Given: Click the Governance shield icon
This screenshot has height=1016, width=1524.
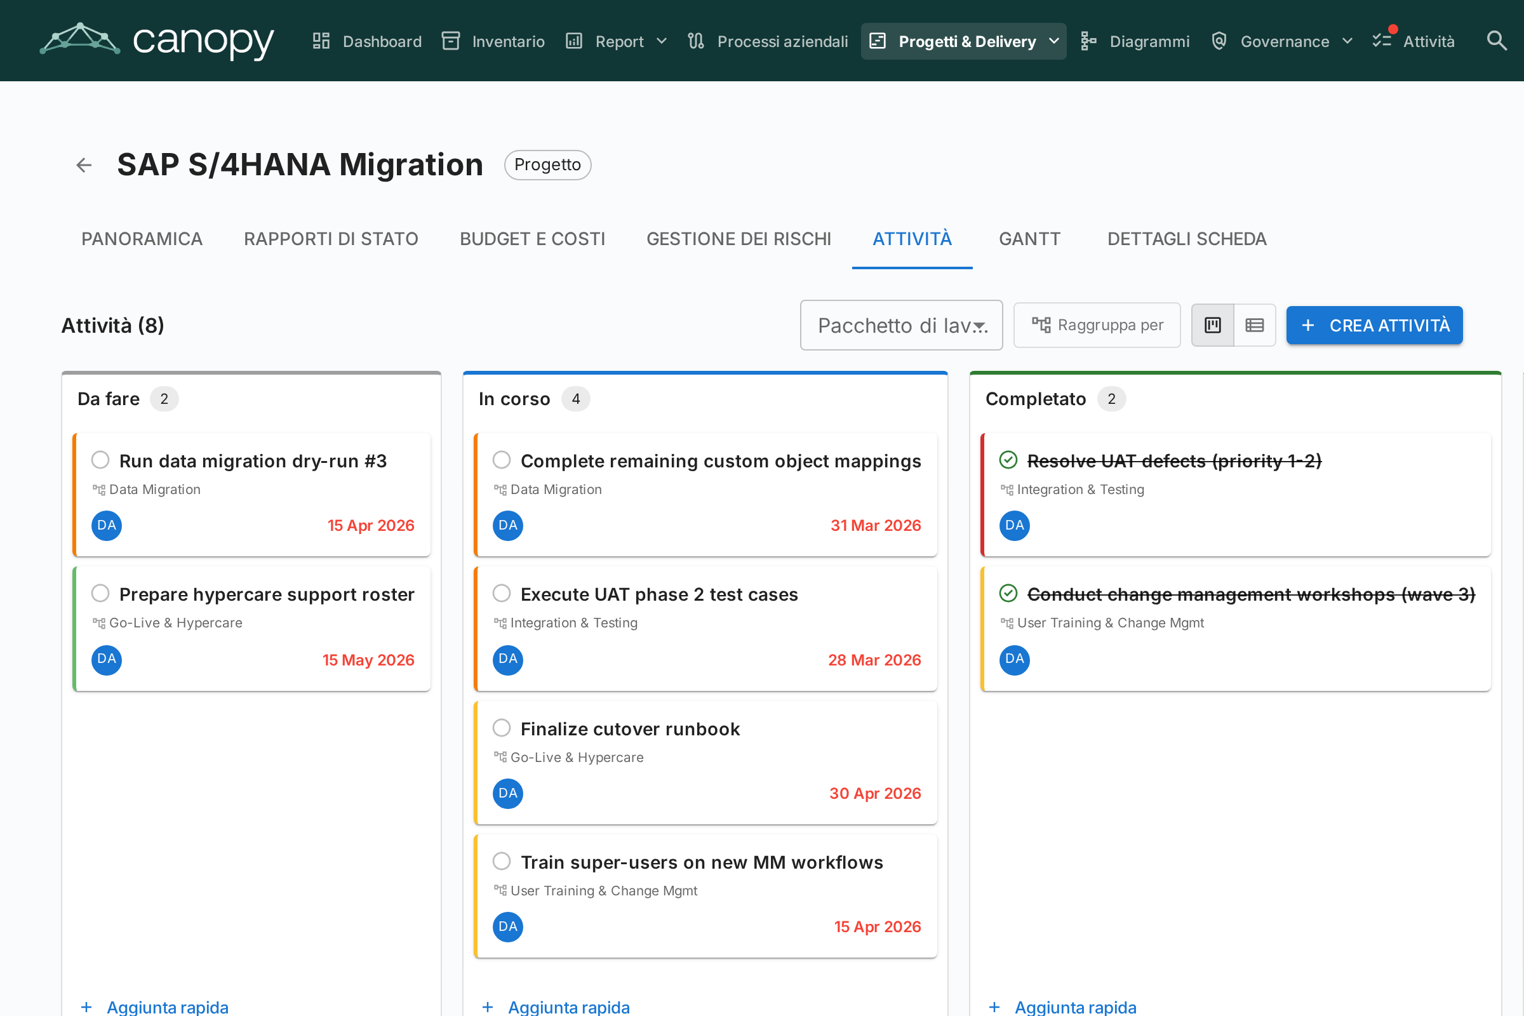Looking at the screenshot, I should point(1219,41).
